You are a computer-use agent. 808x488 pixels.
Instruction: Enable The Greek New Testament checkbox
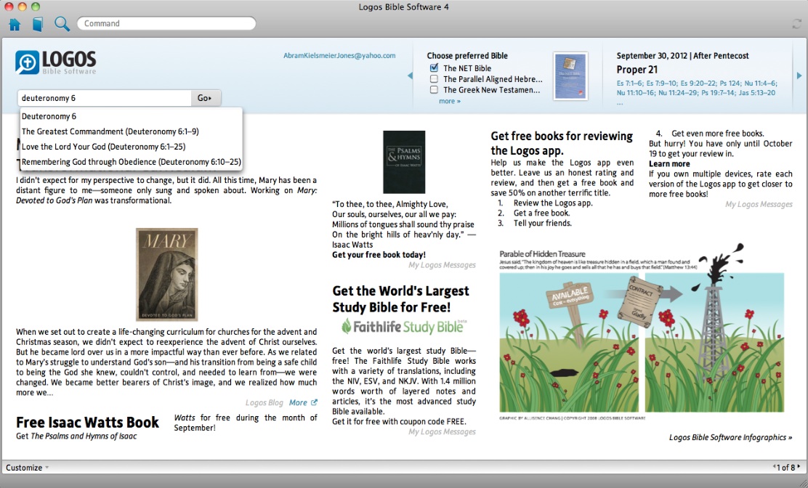coord(434,90)
